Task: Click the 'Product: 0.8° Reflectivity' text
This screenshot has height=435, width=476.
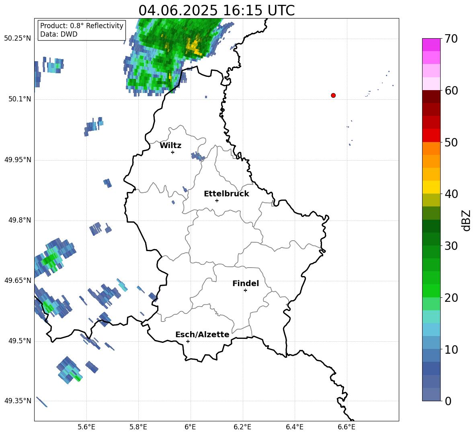Action: coord(82,25)
